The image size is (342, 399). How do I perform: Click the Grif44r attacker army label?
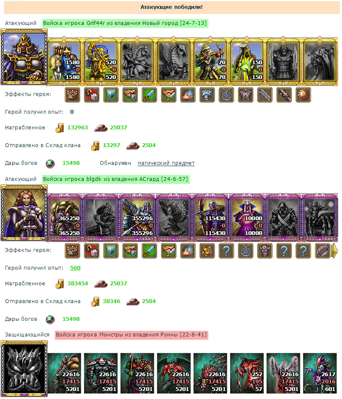pyautogui.click(x=125, y=23)
